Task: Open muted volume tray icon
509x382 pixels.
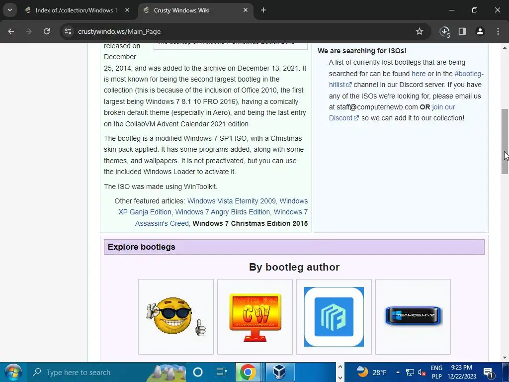Action: coord(422,372)
